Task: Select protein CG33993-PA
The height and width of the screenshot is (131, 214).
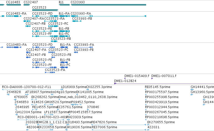Action: 84,45
